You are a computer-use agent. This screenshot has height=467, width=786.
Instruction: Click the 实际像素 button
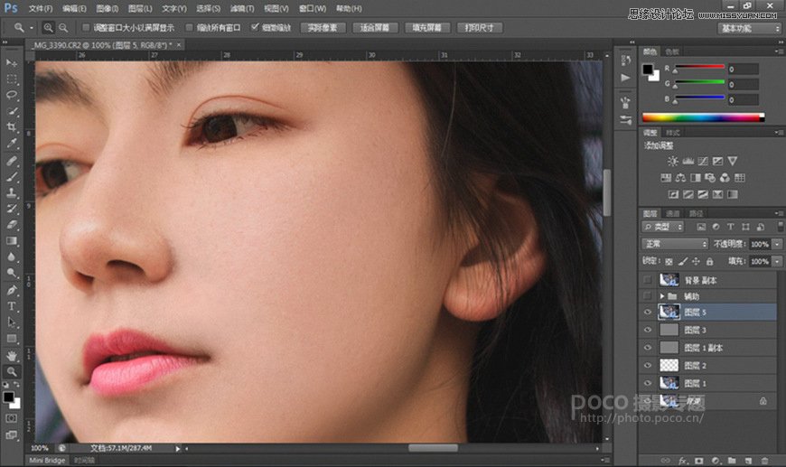point(323,28)
